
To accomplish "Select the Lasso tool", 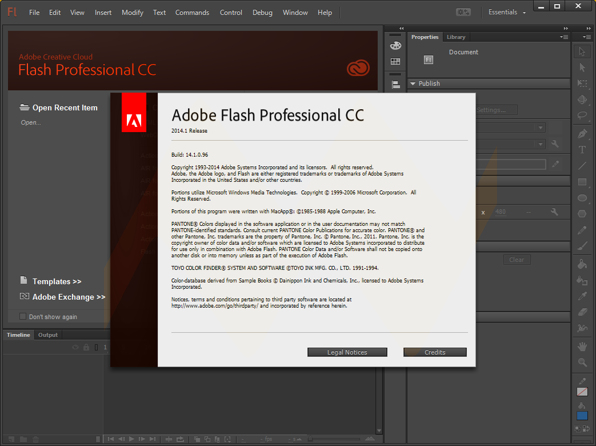I will (x=582, y=116).
